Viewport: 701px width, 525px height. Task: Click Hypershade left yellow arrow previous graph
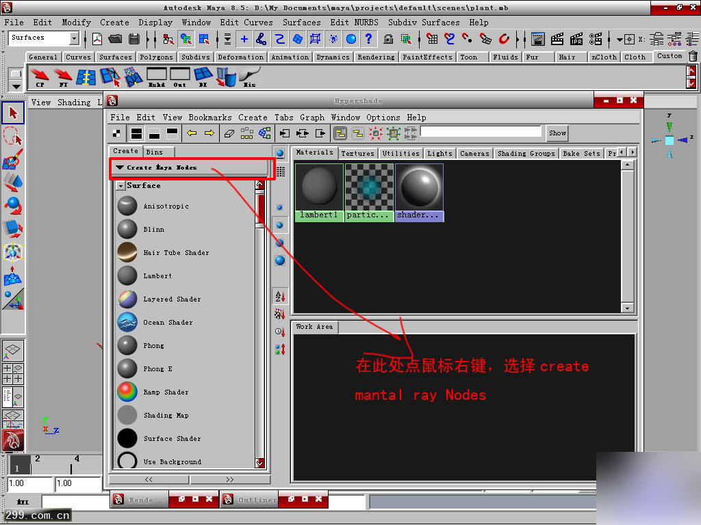tap(192, 133)
